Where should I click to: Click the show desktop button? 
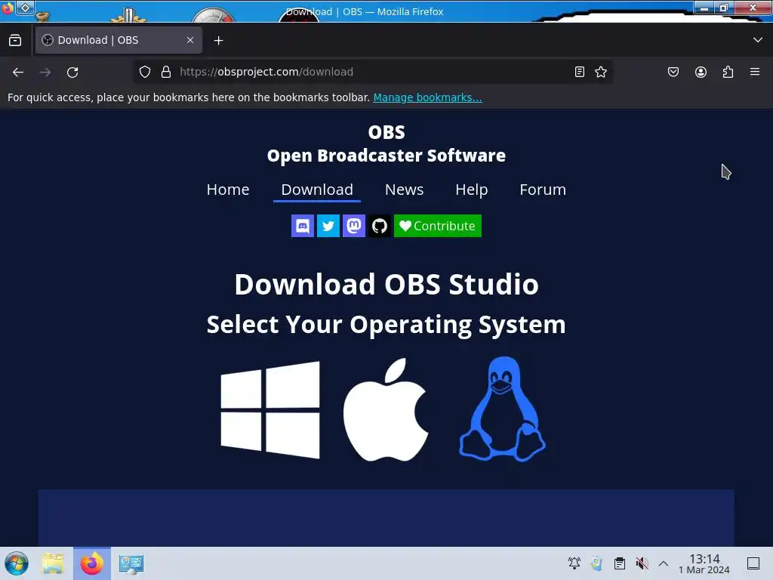coord(753,563)
